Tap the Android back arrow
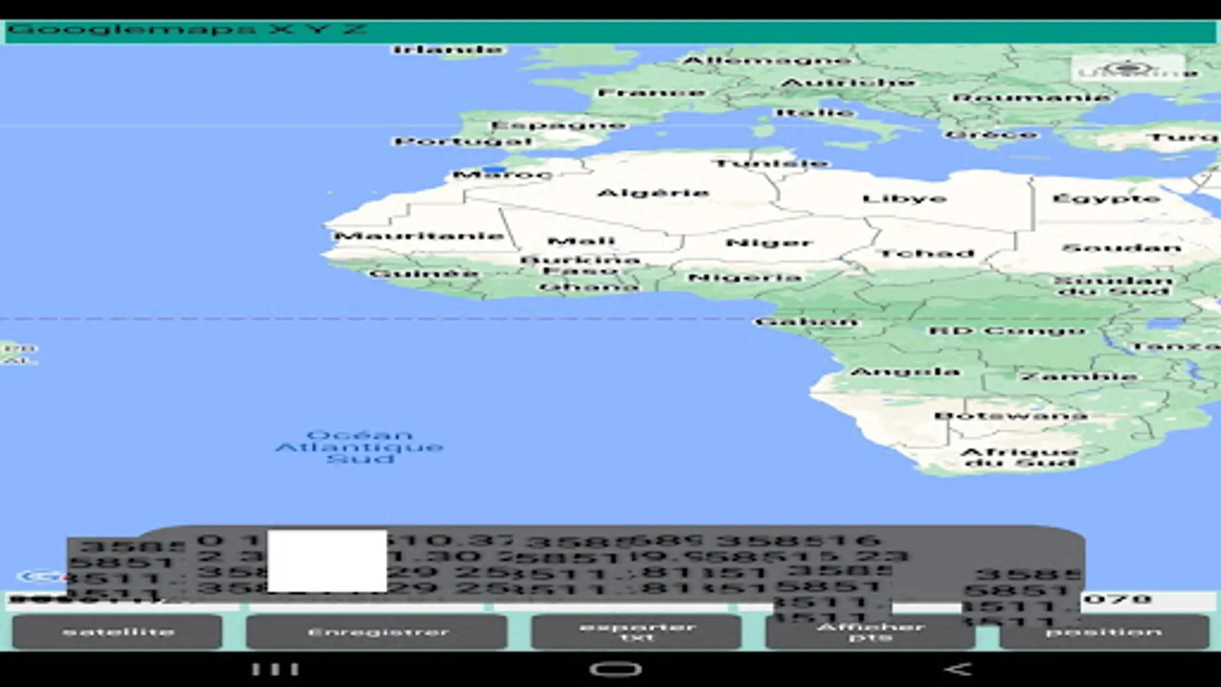The height and width of the screenshot is (687, 1221). [958, 669]
